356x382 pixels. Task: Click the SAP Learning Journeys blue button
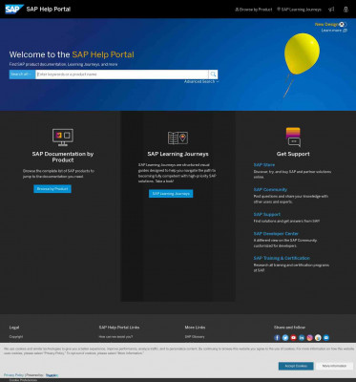point(171,194)
